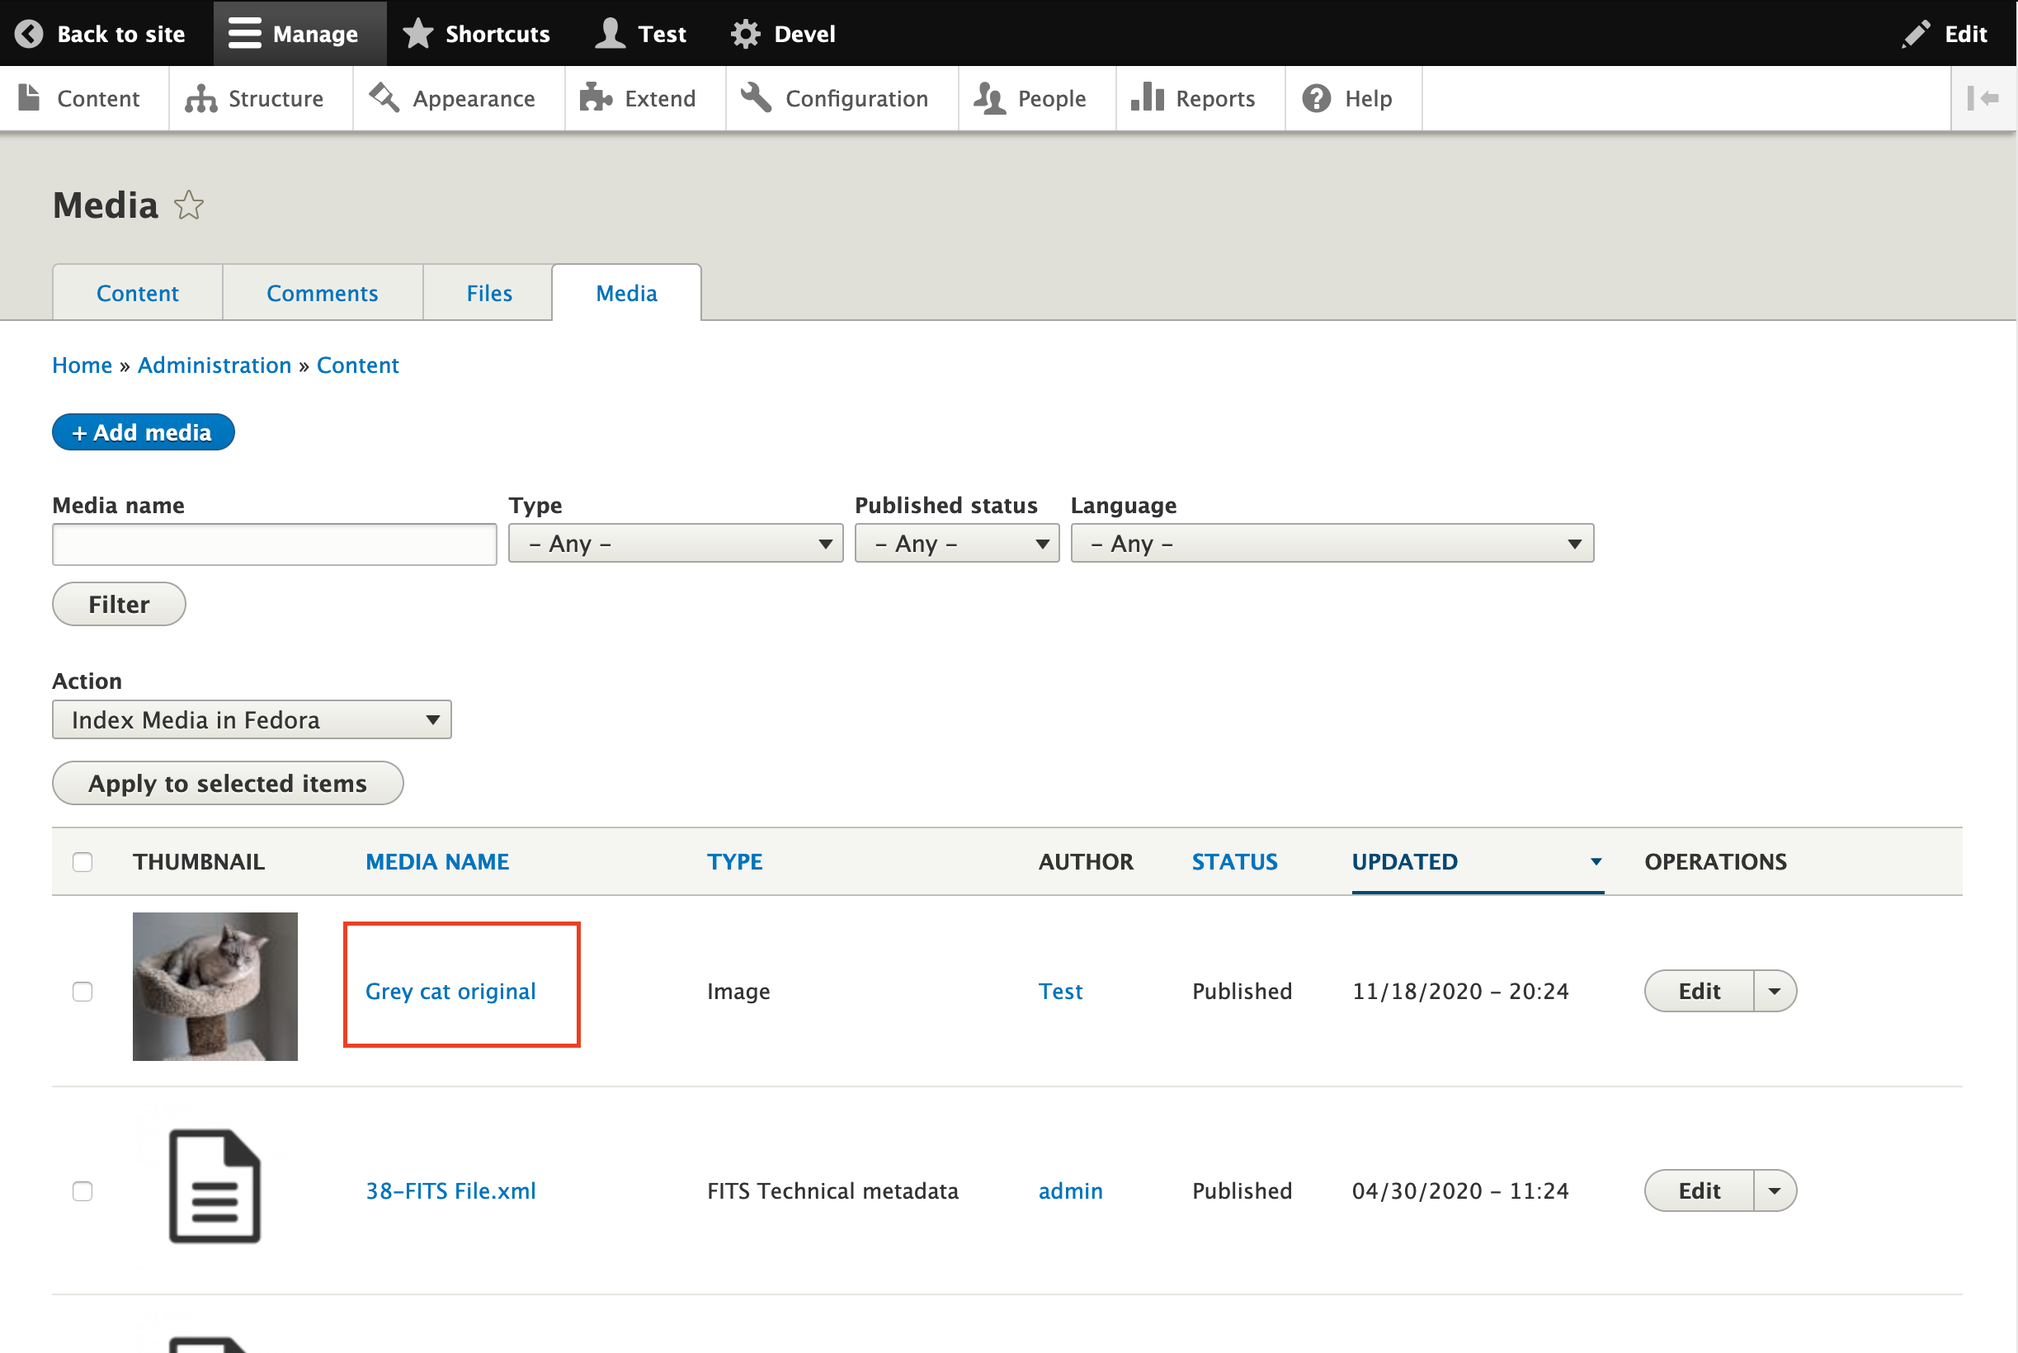Select the Media tab

pos(626,293)
